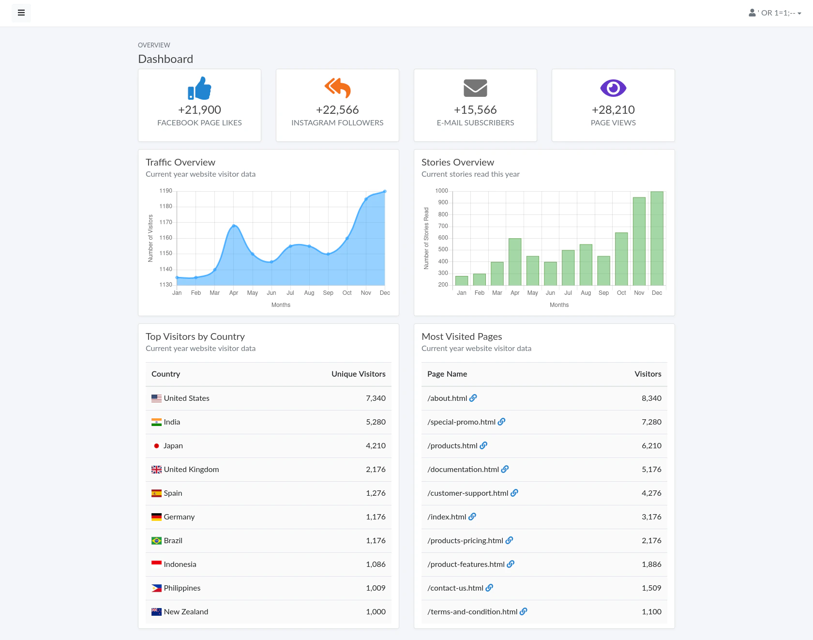Click the Facebook thumbs-up icon
The width and height of the screenshot is (813, 640).
click(x=199, y=88)
